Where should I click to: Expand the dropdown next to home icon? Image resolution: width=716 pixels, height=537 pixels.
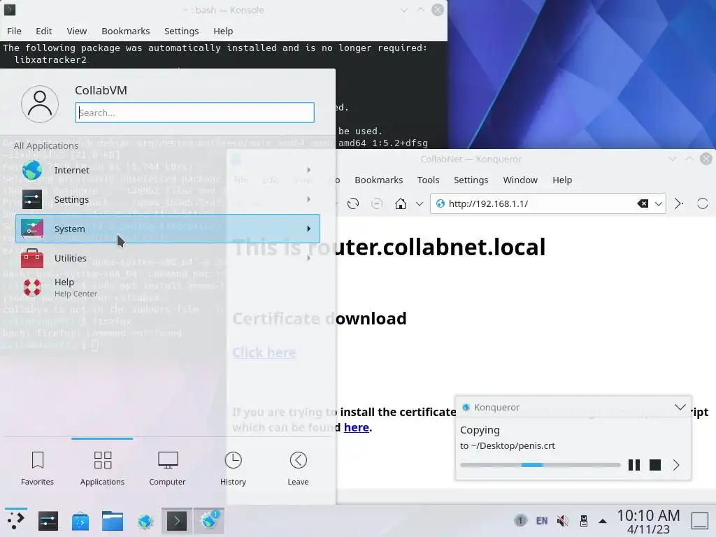420,203
